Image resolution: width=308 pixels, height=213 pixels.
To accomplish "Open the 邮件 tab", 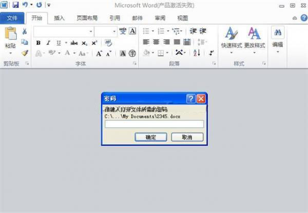I will [138, 18].
